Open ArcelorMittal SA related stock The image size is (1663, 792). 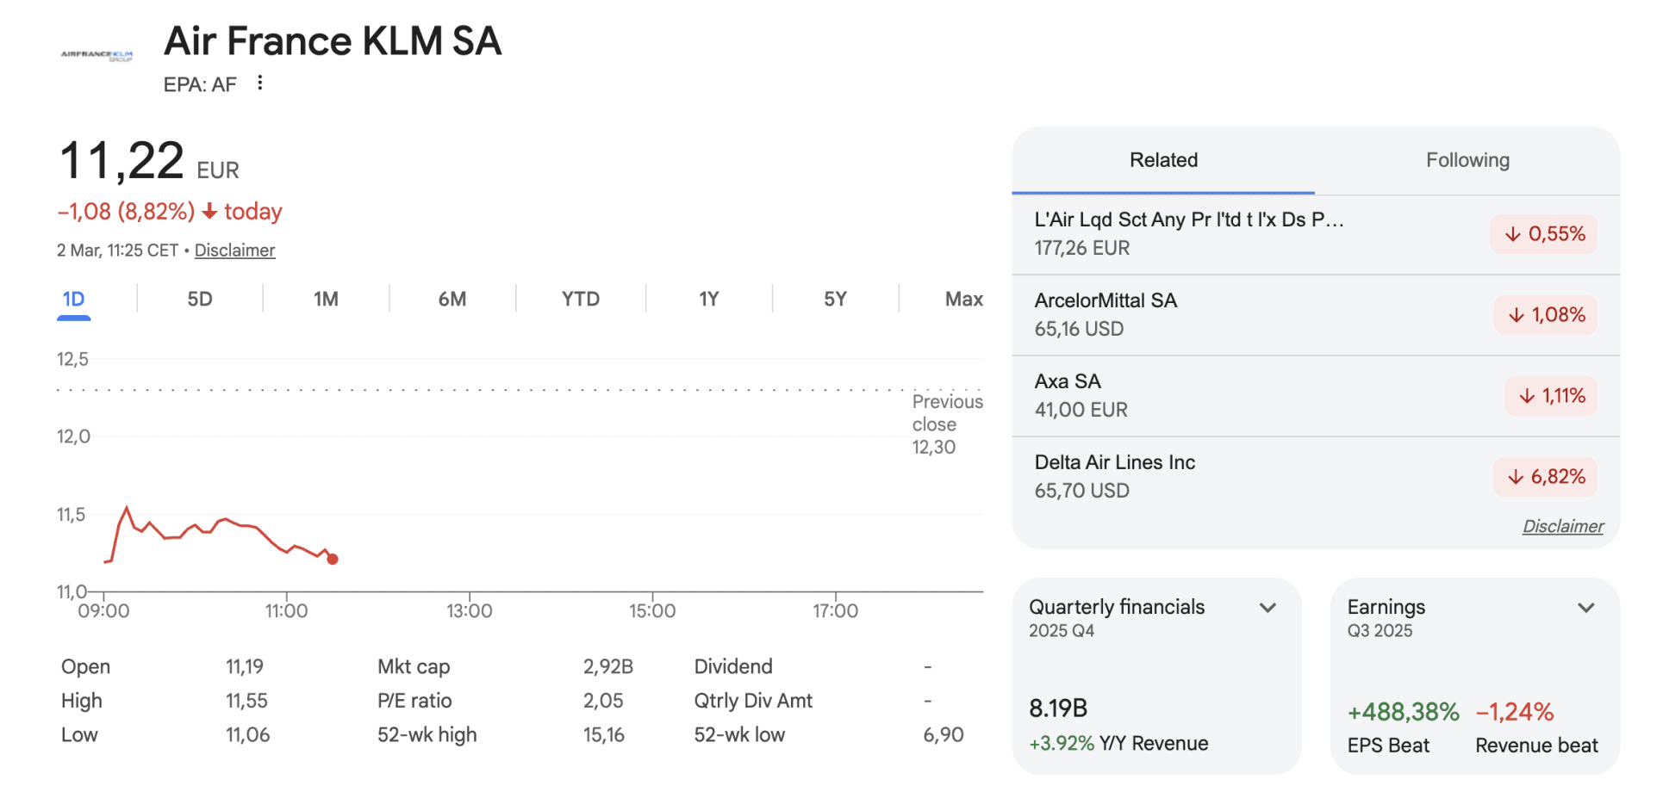(x=1106, y=301)
